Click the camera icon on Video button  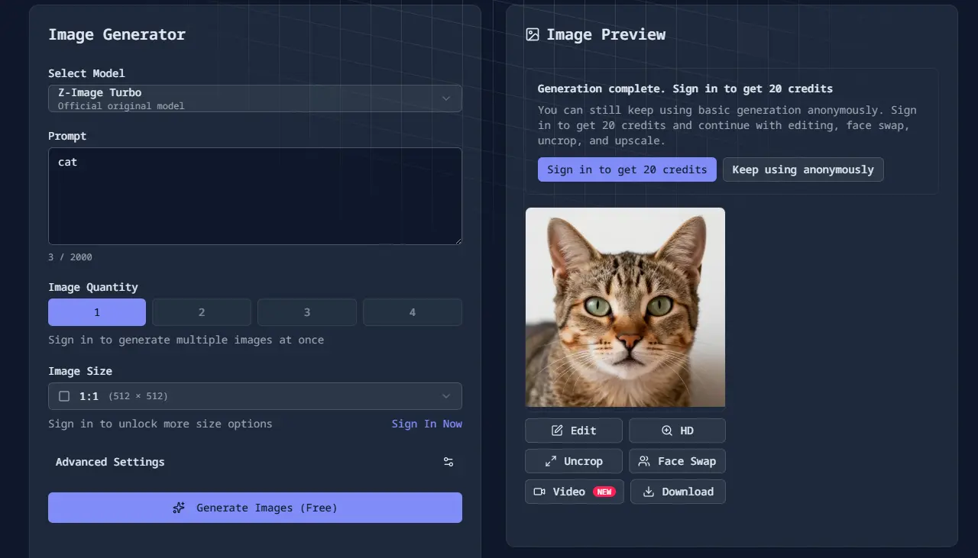539,492
